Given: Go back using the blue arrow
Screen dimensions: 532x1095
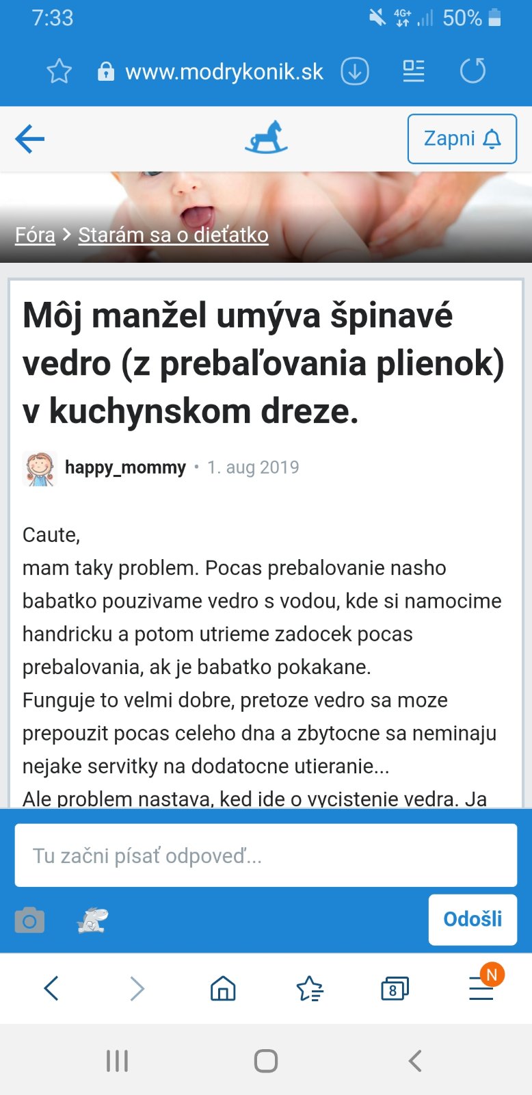Looking at the screenshot, I should click(30, 139).
